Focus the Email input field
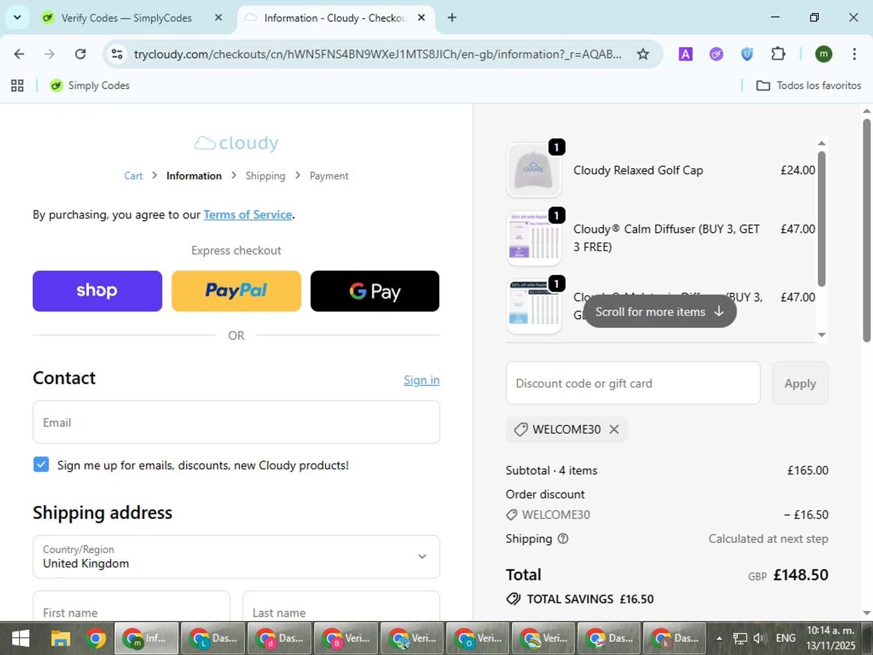The height and width of the screenshot is (655, 873). 236,422
